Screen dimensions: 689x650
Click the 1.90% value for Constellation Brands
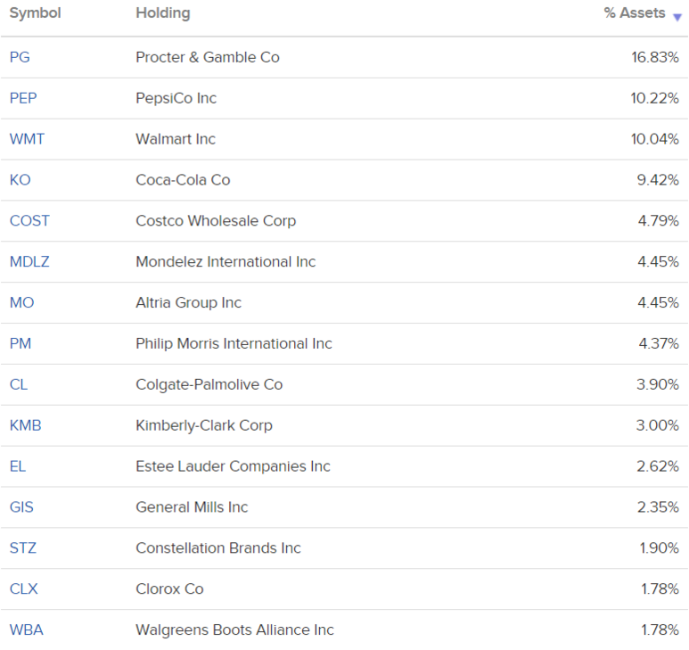point(659,548)
